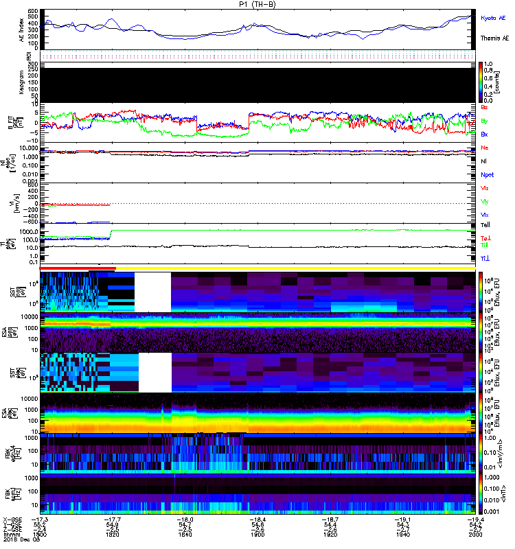The image size is (515, 549).
Task: Click the ESA electron Eflux color bar
Action: pyautogui.click(x=481, y=413)
